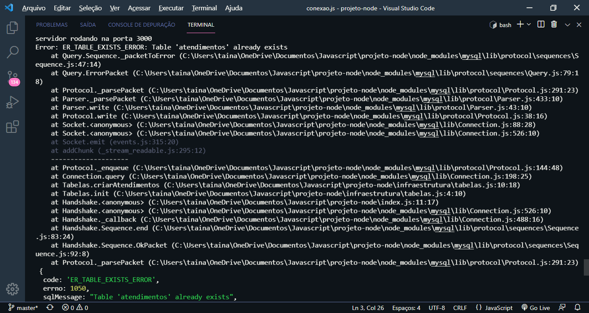Open the Editar menu
The width and height of the screenshot is (589, 313).
click(x=63, y=8)
